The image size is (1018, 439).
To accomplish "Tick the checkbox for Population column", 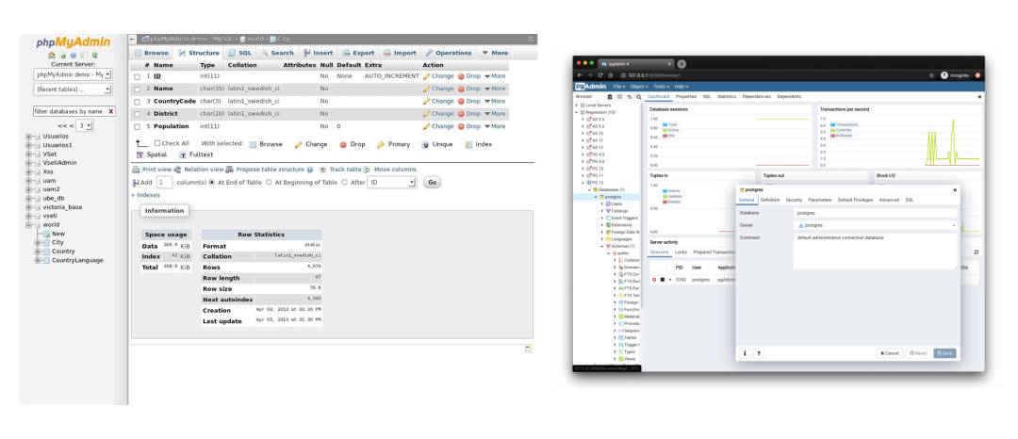I will pyautogui.click(x=137, y=127).
